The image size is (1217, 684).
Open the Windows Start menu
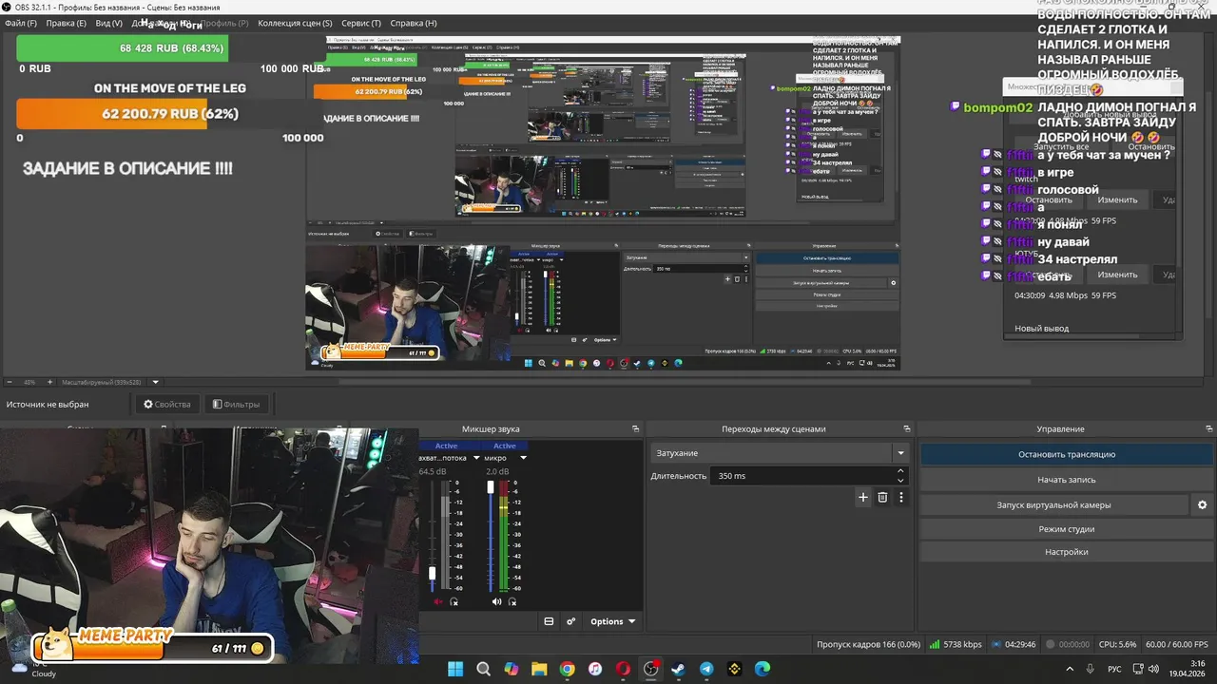click(455, 669)
